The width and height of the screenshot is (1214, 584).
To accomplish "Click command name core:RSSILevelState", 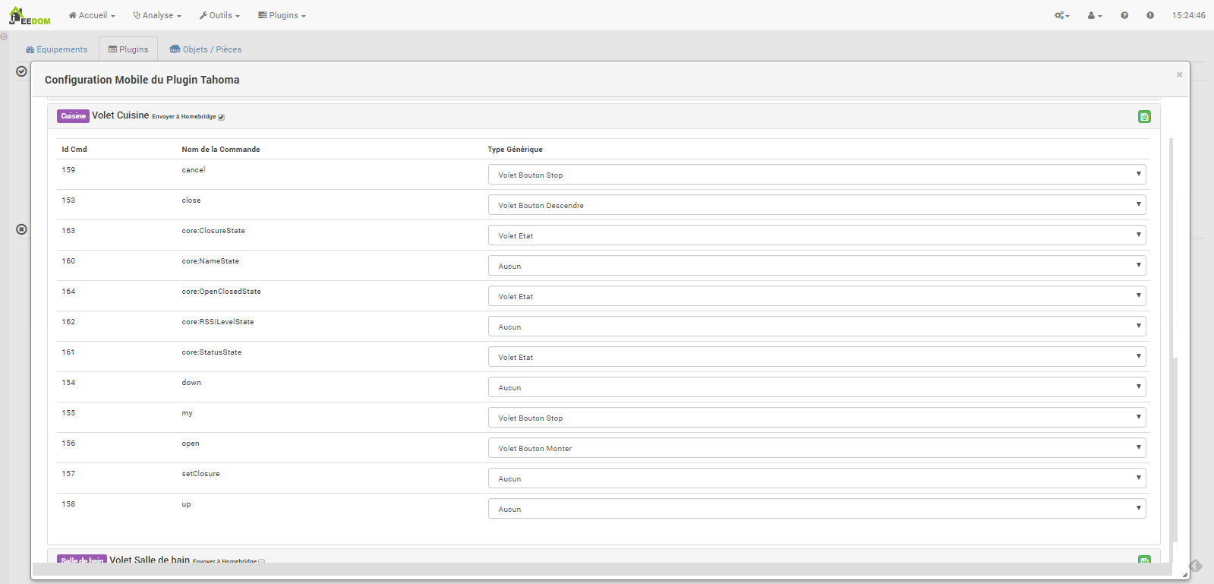I will point(218,322).
